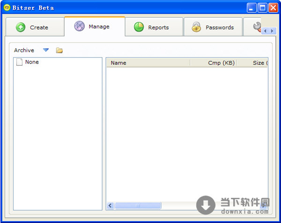This screenshot has height=223, width=281.
Task: Click the purple globe Manage icon
Action: 80,26
